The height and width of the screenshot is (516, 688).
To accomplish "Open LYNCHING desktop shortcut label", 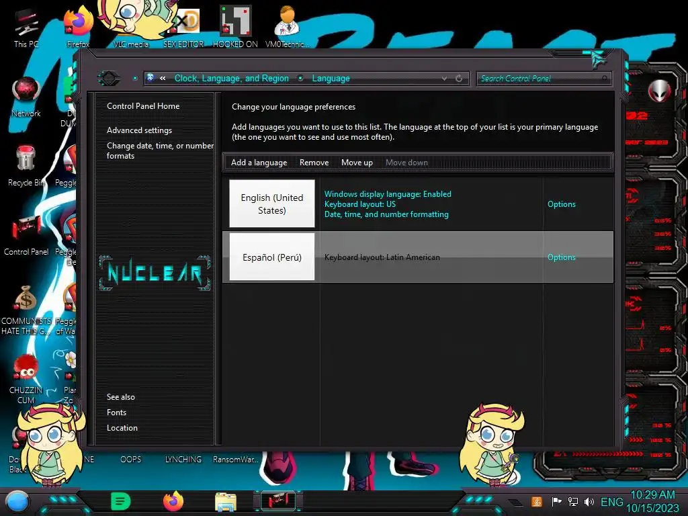I will 183,460.
